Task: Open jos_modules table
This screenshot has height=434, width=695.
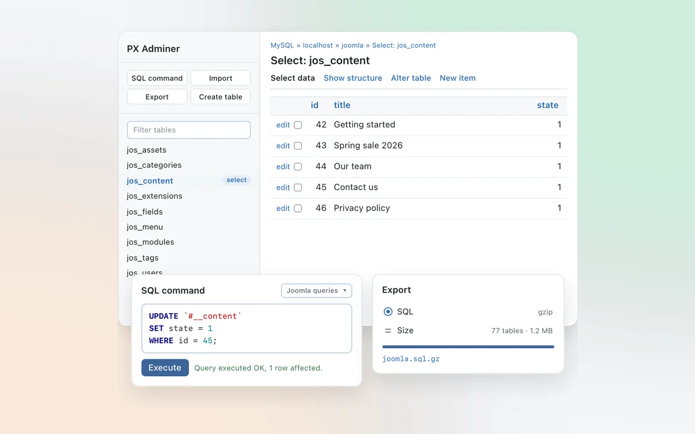Action: 151,242
